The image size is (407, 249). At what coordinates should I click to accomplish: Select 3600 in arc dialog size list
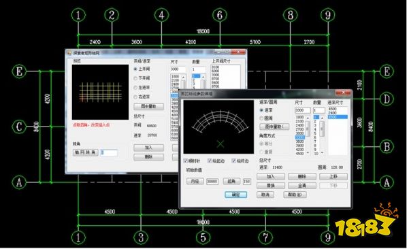click(x=299, y=142)
